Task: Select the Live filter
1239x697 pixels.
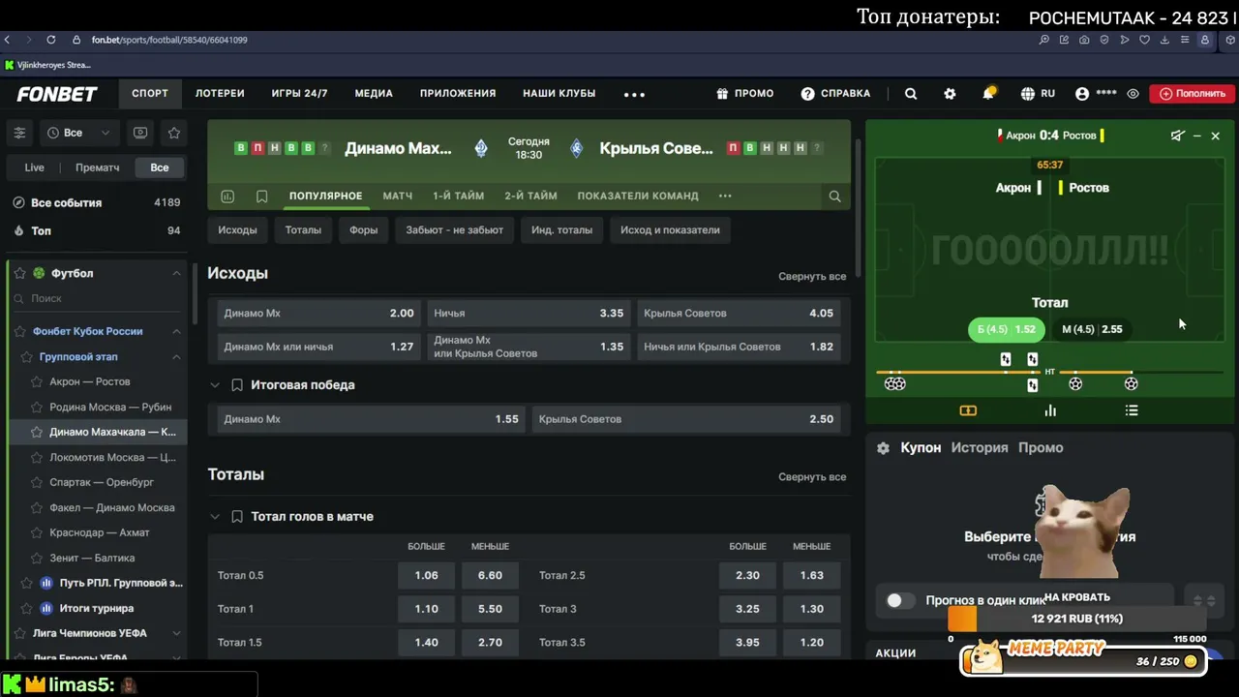Action: [x=35, y=167]
